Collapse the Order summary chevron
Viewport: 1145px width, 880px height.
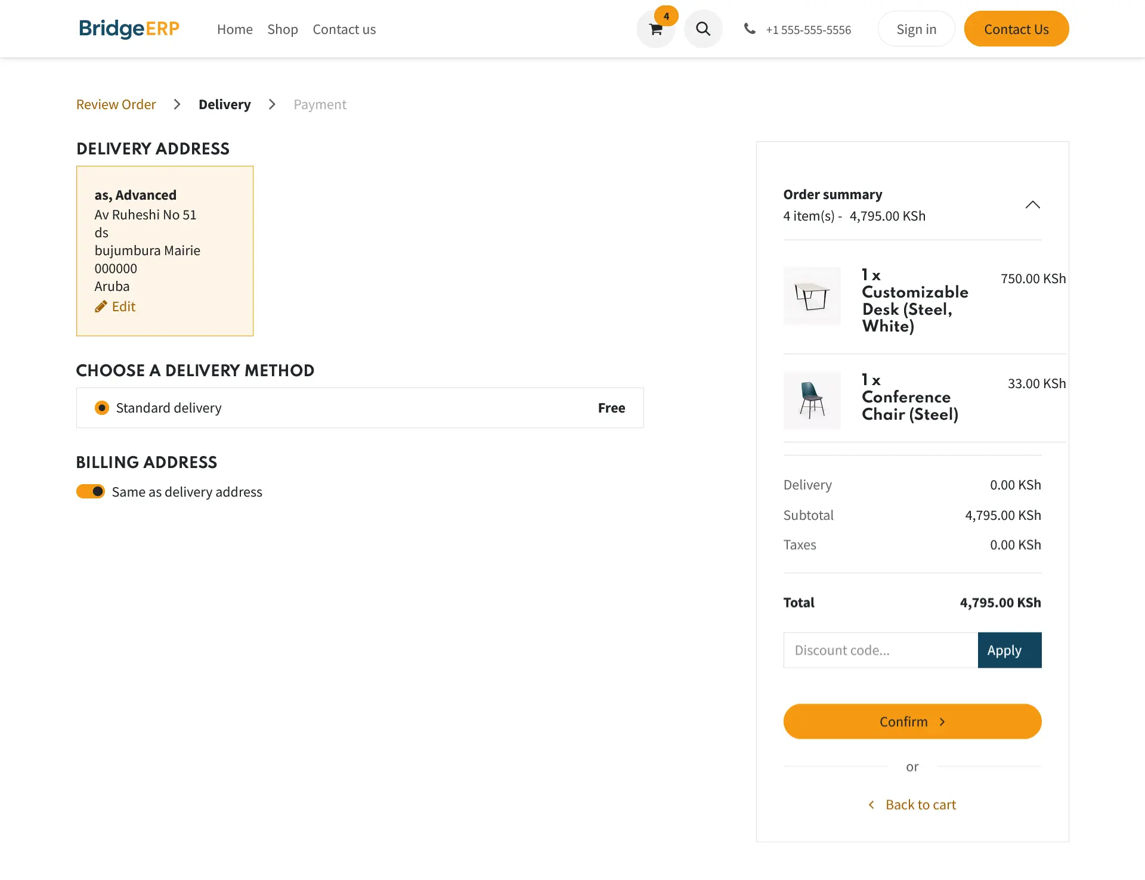tap(1032, 205)
